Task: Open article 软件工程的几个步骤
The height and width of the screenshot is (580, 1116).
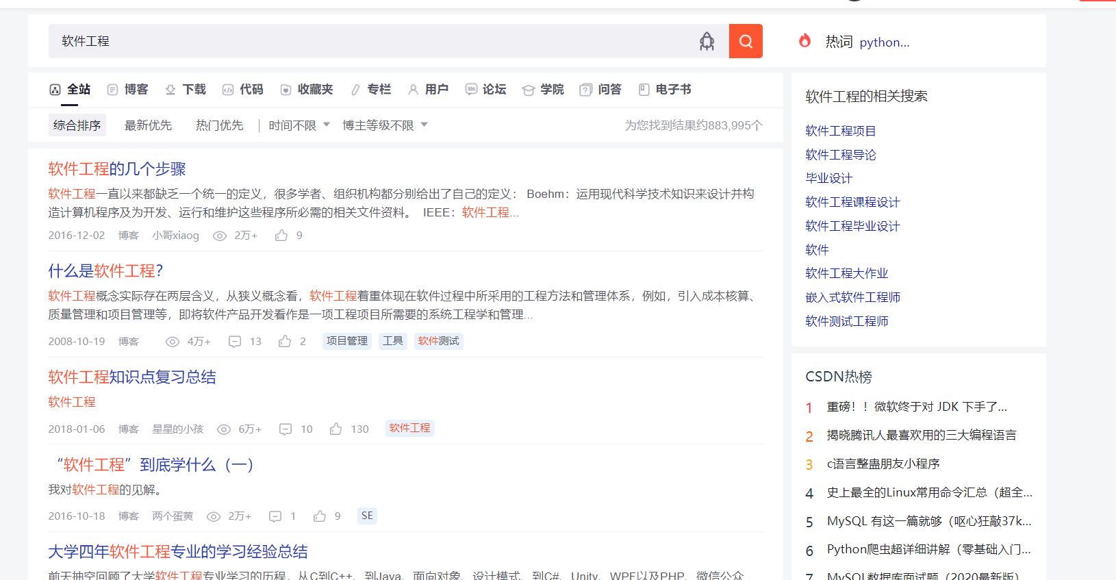Action: [117, 169]
